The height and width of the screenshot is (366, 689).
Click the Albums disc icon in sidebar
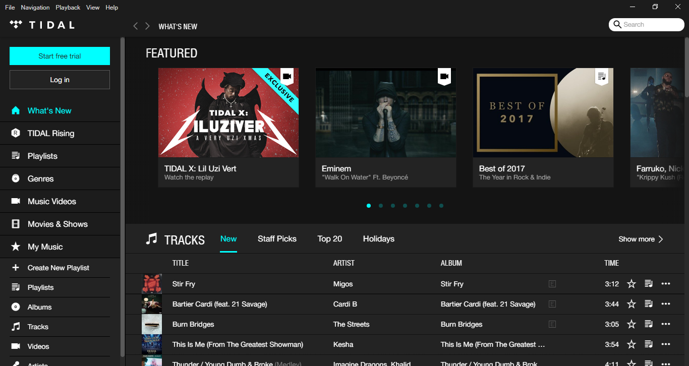click(16, 307)
